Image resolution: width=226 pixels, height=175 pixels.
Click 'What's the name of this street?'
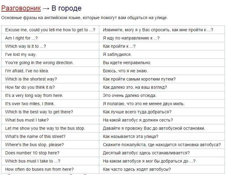pos(35,136)
